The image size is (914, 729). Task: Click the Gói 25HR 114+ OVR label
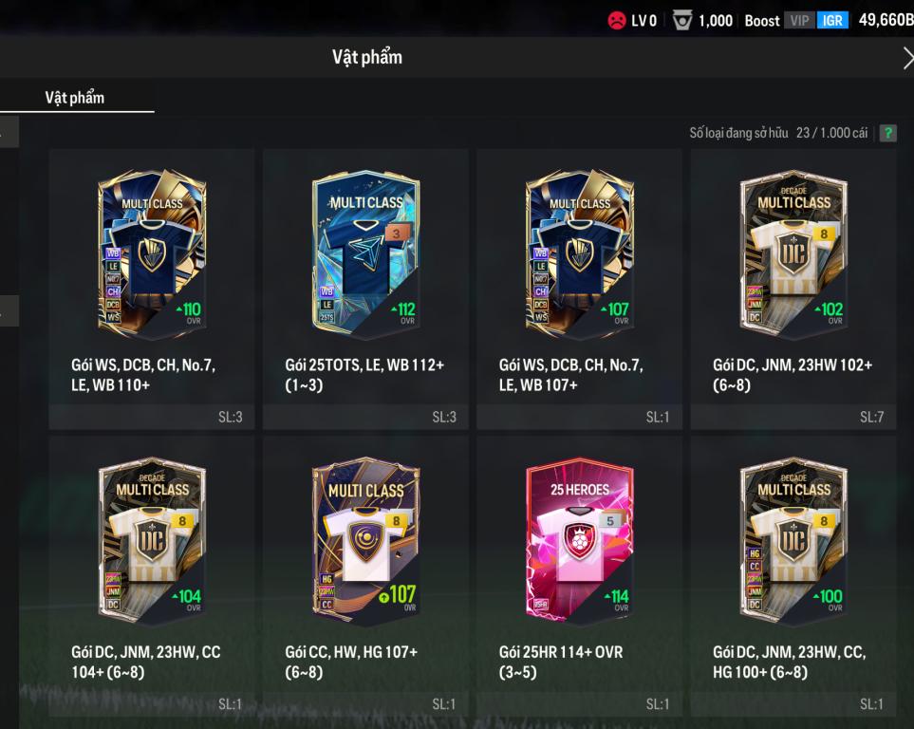(561, 662)
